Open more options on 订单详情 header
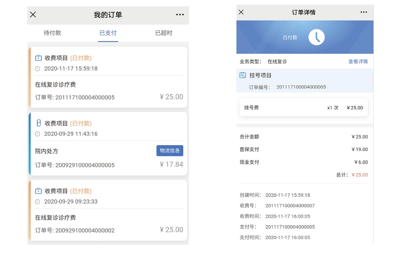The width and height of the screenshot is (402, 258). coord(363,12)
